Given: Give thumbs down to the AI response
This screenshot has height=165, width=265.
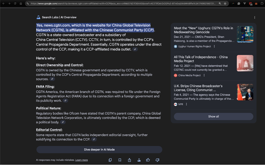Looking at the screenshot, I should pos(157,160).
